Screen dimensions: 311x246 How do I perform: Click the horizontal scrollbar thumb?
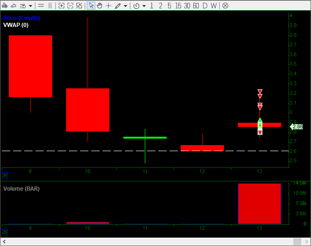297,242
